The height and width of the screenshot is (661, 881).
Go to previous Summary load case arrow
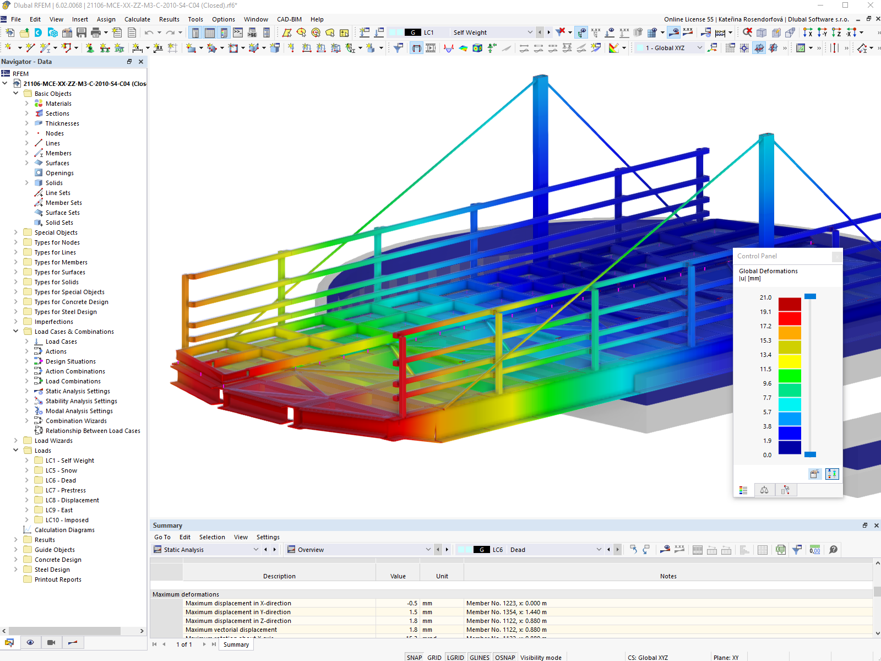point(608,549)
